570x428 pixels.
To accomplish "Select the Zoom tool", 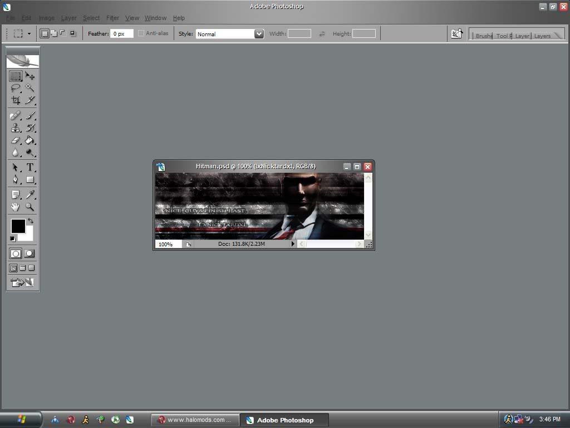I will pos(30,207).
